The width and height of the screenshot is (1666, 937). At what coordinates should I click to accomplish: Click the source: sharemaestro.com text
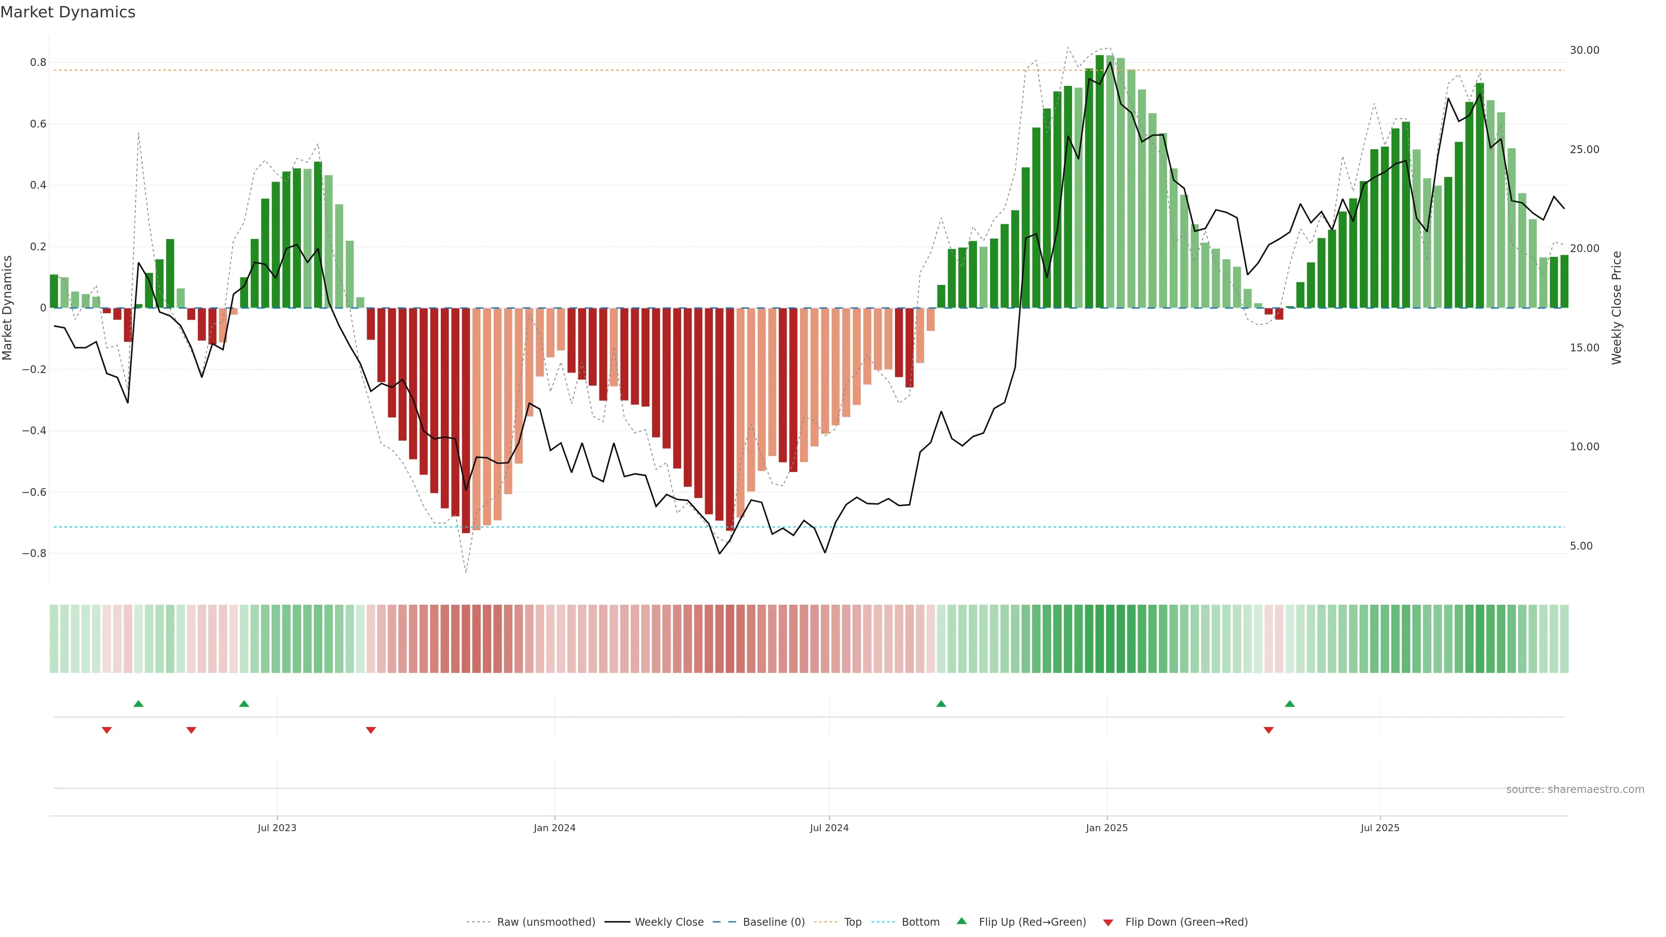point(1575,790)
